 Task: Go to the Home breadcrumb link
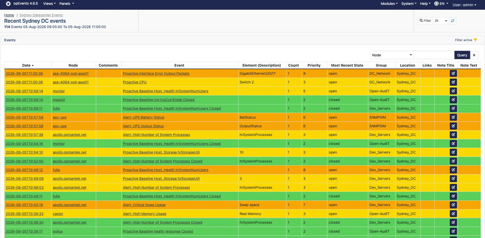tap(9, 15)
